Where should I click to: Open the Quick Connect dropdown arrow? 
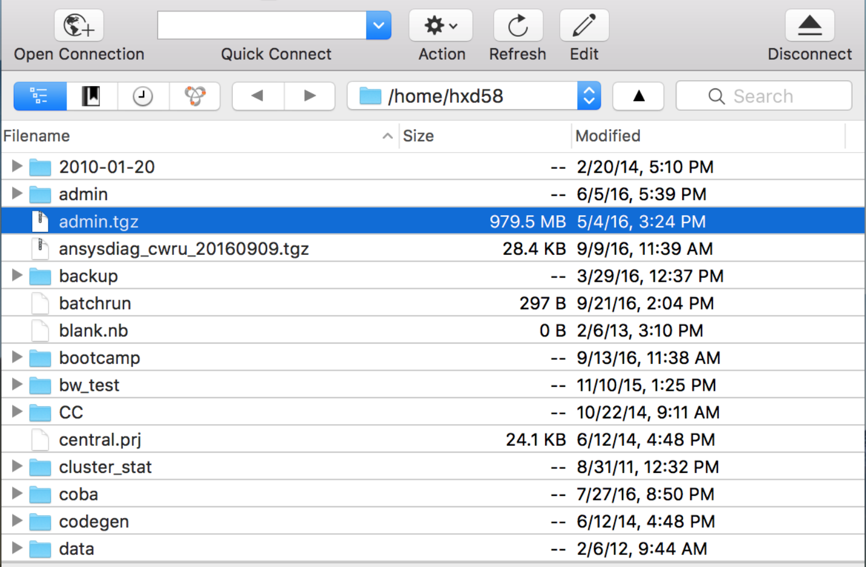pyautogui.click(x=378, y=25)
